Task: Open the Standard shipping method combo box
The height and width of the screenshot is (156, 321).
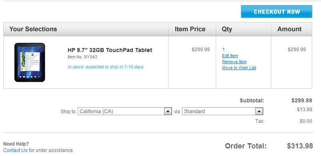Action: [x=223, y=111]
